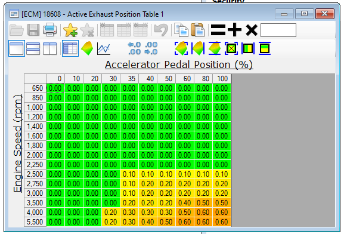Switch to 3D surface view
Image resolution: width=344 pixels, height=234 pixels.
click(x=87, y=48)
